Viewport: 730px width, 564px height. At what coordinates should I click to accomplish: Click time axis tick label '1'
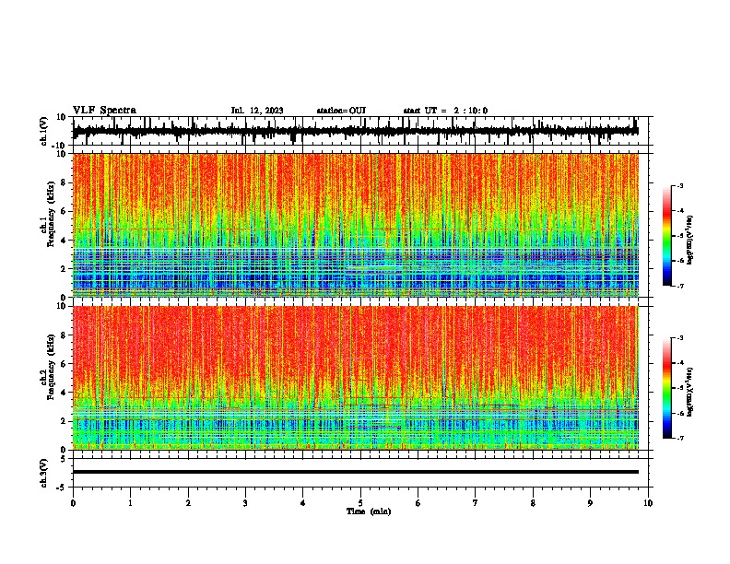[x=131, y=503]
